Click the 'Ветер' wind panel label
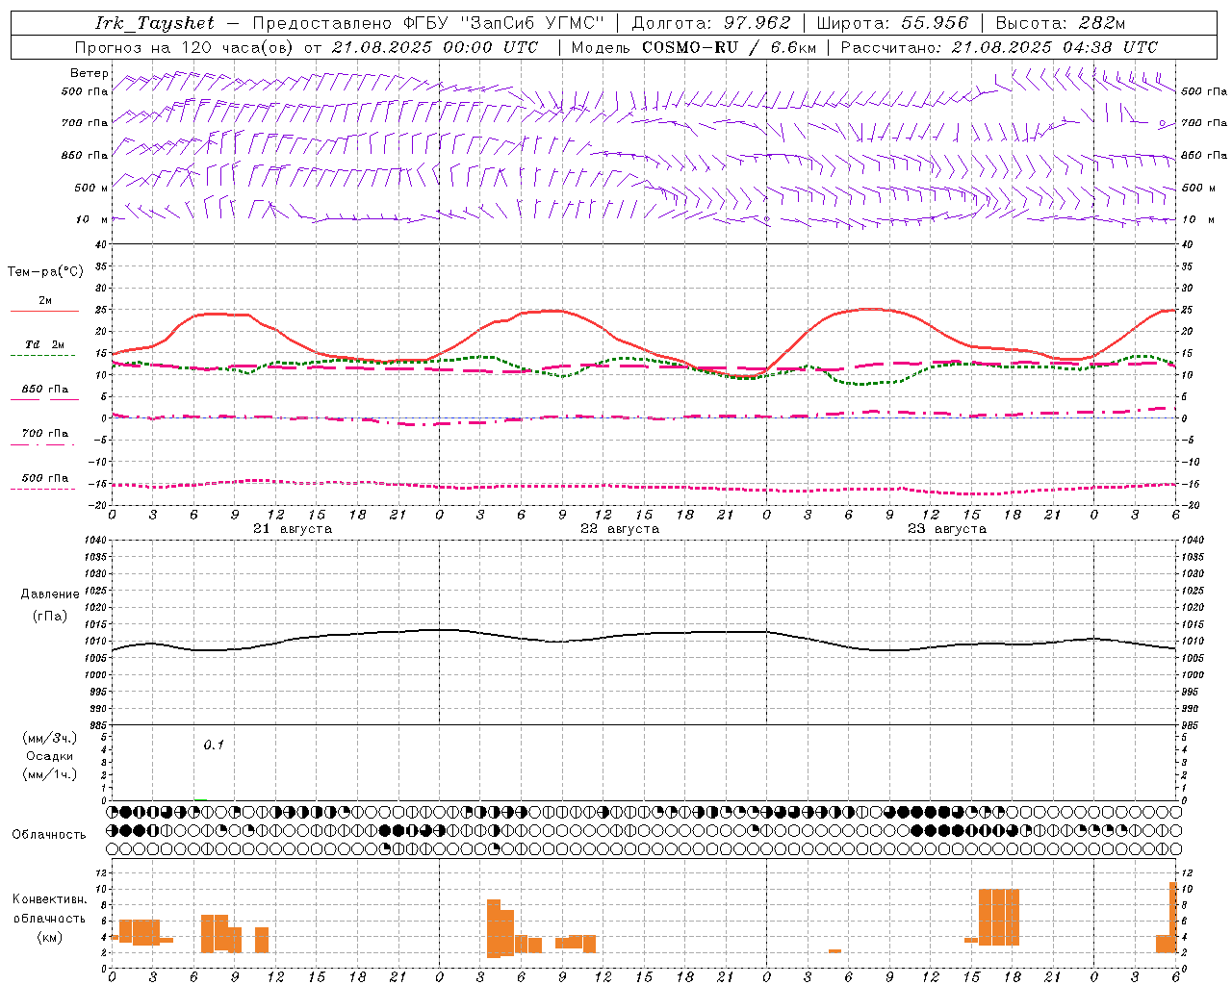 (90, 73)
